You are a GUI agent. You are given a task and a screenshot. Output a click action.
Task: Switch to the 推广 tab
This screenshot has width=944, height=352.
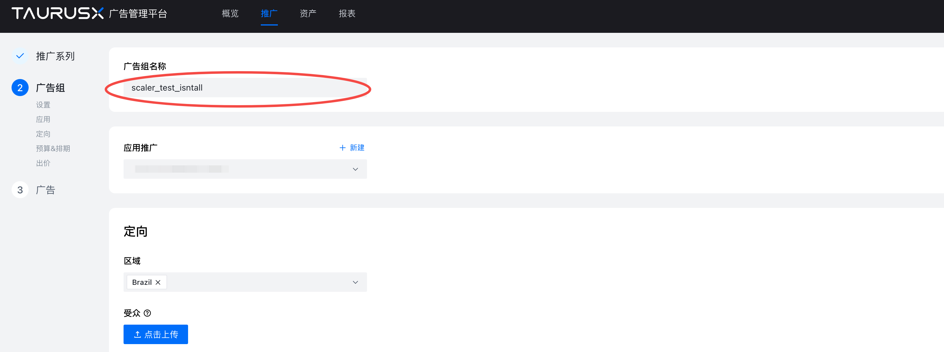pyautogui.click(x=269, y=14)
